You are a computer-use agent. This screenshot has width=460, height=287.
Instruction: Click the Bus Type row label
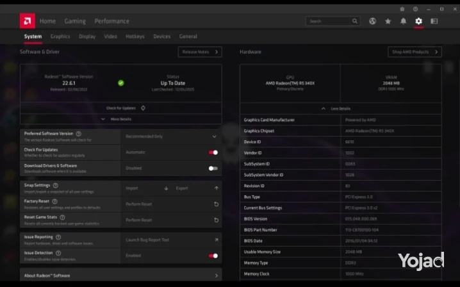(252, 197)
